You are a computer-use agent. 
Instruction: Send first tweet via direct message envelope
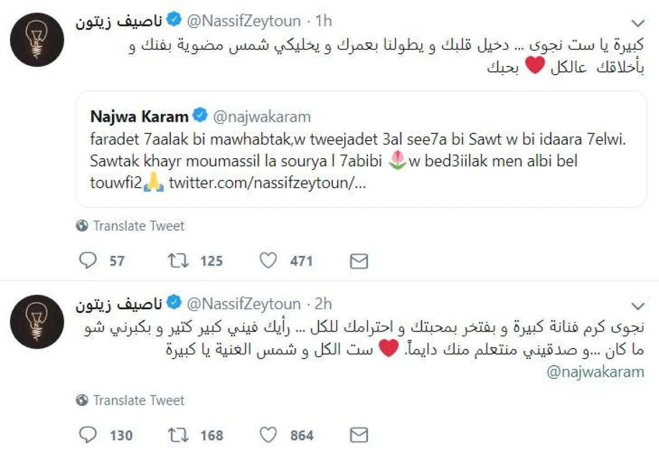(359, 261)
